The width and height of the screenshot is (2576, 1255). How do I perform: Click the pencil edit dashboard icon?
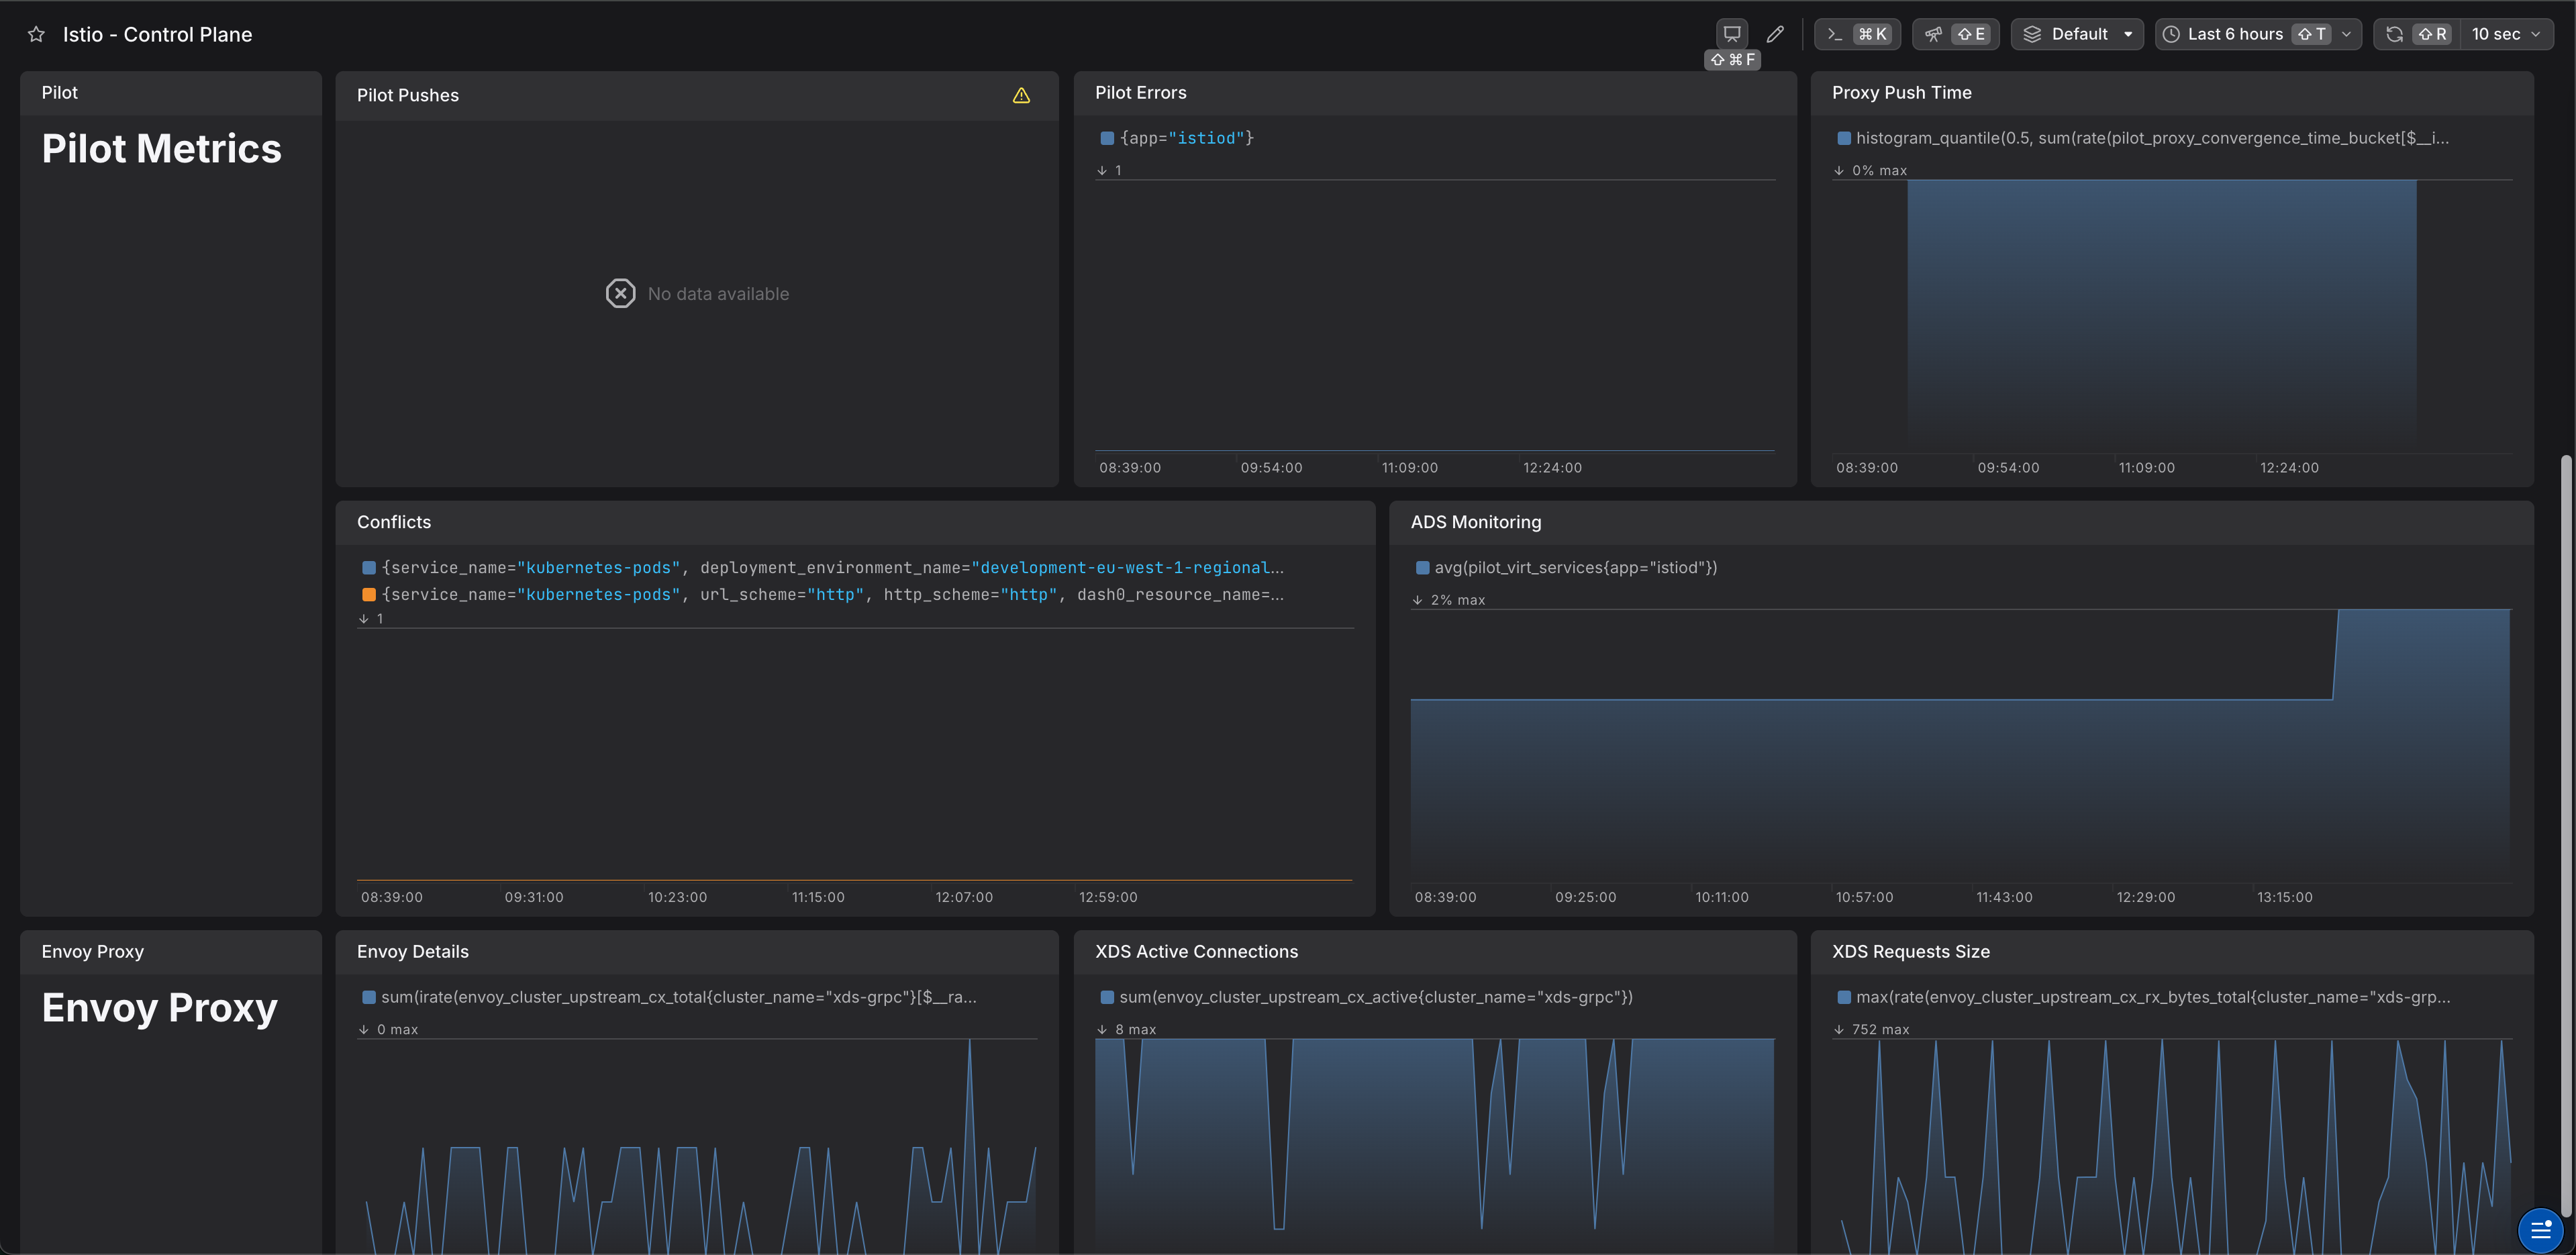pos(1775,34)
